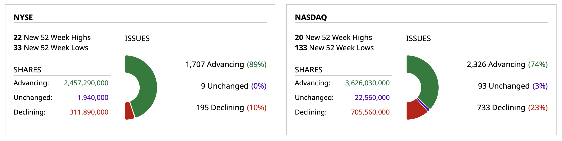Click the NYSE panel heading

coord(23,17)
